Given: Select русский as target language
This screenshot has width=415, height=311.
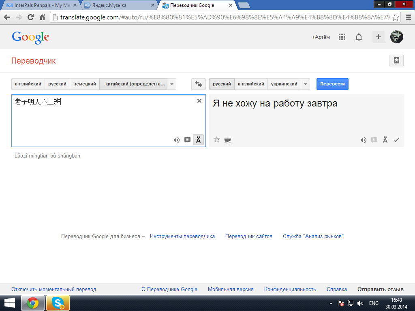Looking at the screenshot, I should [222, 84].
